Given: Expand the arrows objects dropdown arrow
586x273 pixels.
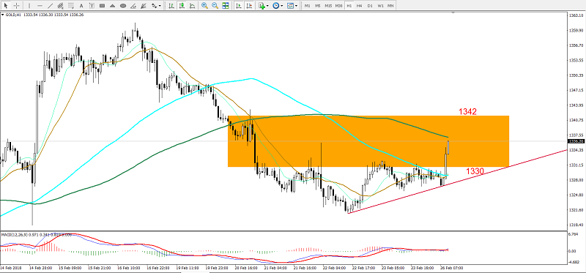Looking at the screenshot, I should pyautogui.click(x=160, y=6).
